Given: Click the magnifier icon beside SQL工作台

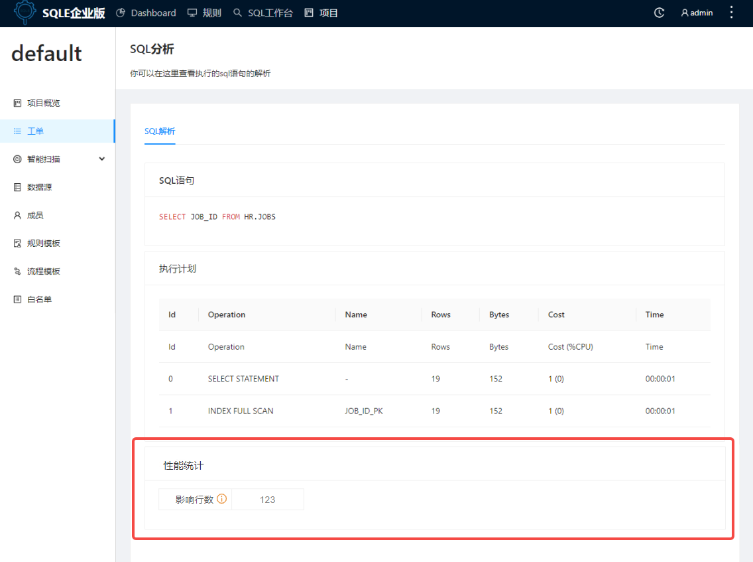Looking at the screenshot, I should 237,13.
